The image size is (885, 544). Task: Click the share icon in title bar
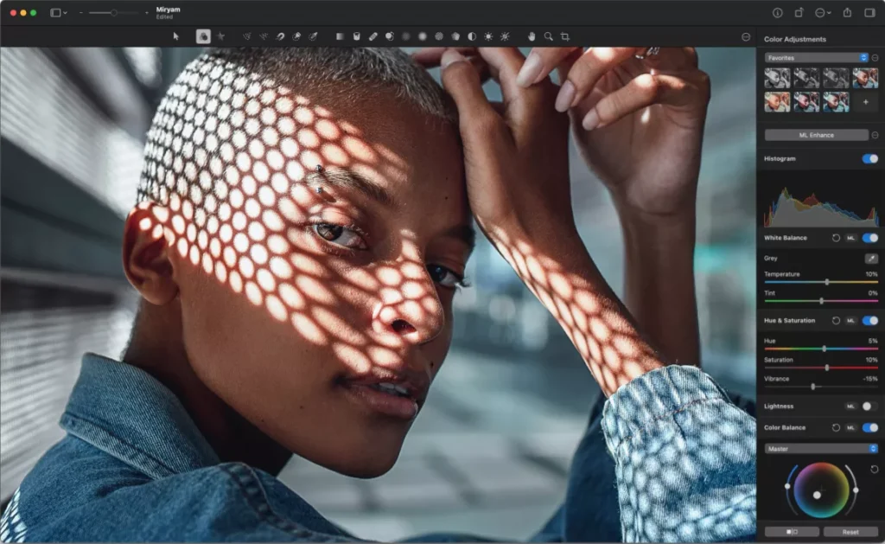(x=847, y=13)
